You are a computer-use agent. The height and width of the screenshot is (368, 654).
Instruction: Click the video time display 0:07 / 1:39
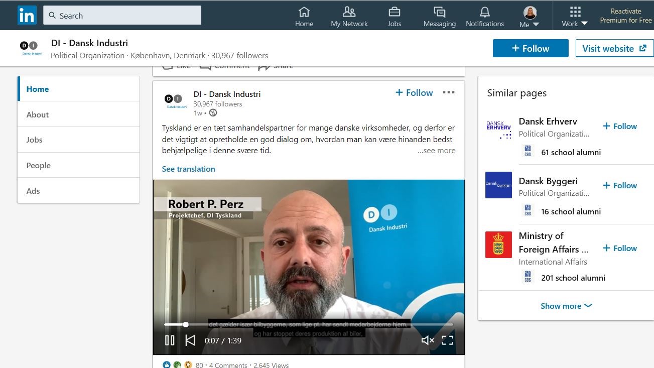coord(223,340)
